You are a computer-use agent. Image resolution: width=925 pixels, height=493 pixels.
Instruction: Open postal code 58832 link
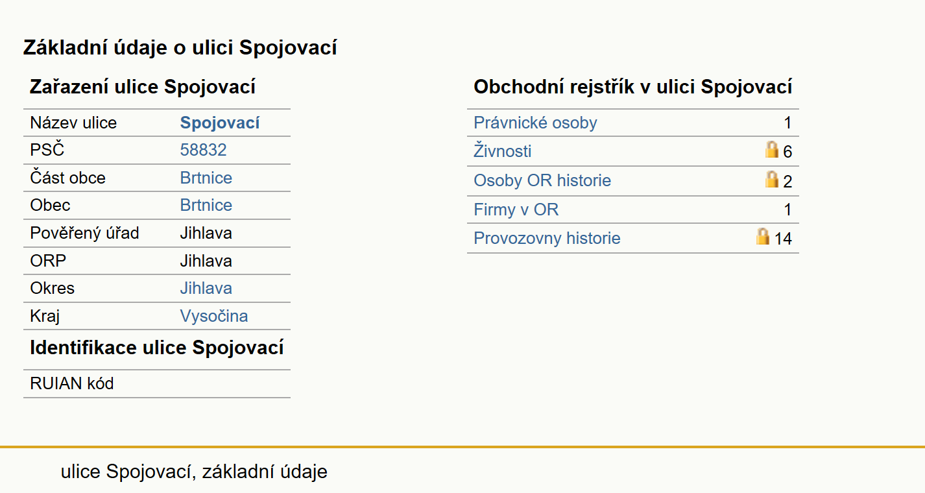203,150
